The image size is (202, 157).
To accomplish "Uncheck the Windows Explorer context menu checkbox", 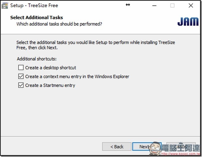I will (21, 76).
